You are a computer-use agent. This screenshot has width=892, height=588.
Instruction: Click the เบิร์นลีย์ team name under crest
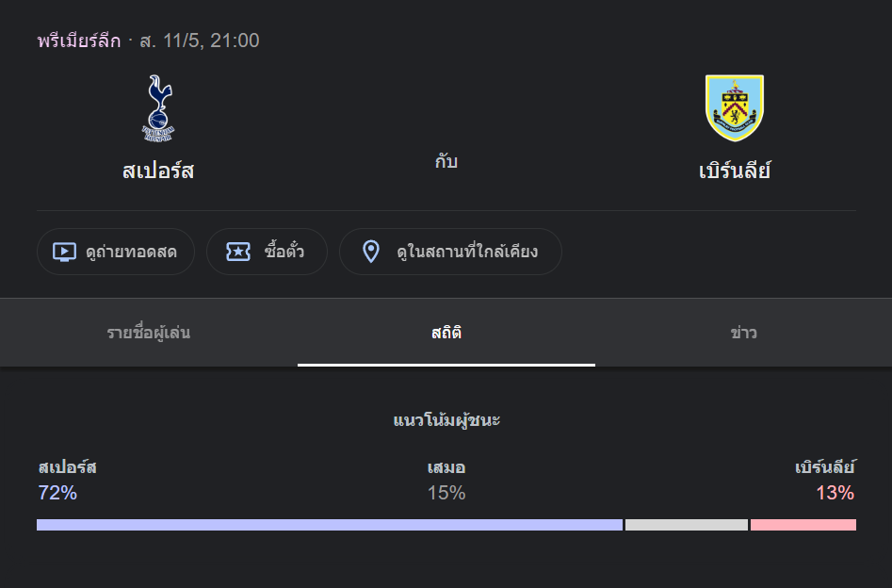click(x=735, y=171)
